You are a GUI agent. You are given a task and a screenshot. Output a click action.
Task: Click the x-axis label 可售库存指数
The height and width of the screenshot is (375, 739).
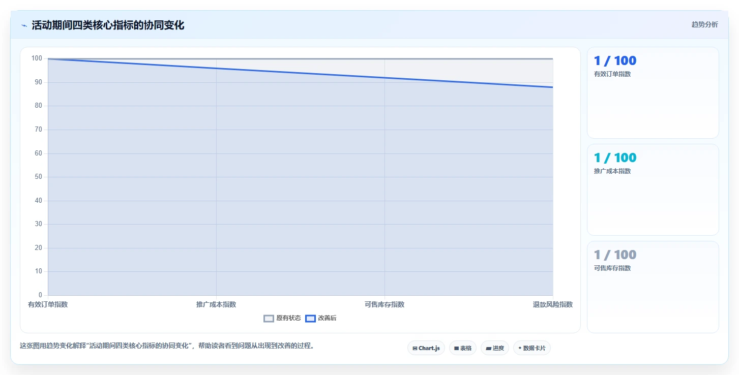[385, 304]
